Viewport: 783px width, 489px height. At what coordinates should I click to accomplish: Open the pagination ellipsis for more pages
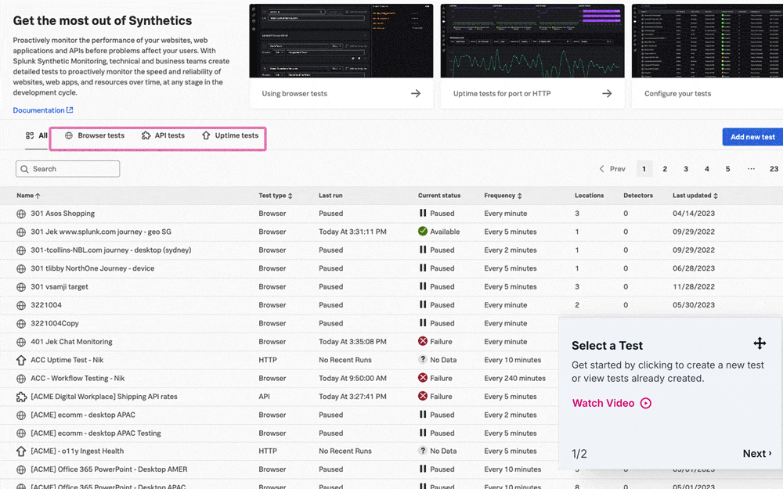pos(751,169)
